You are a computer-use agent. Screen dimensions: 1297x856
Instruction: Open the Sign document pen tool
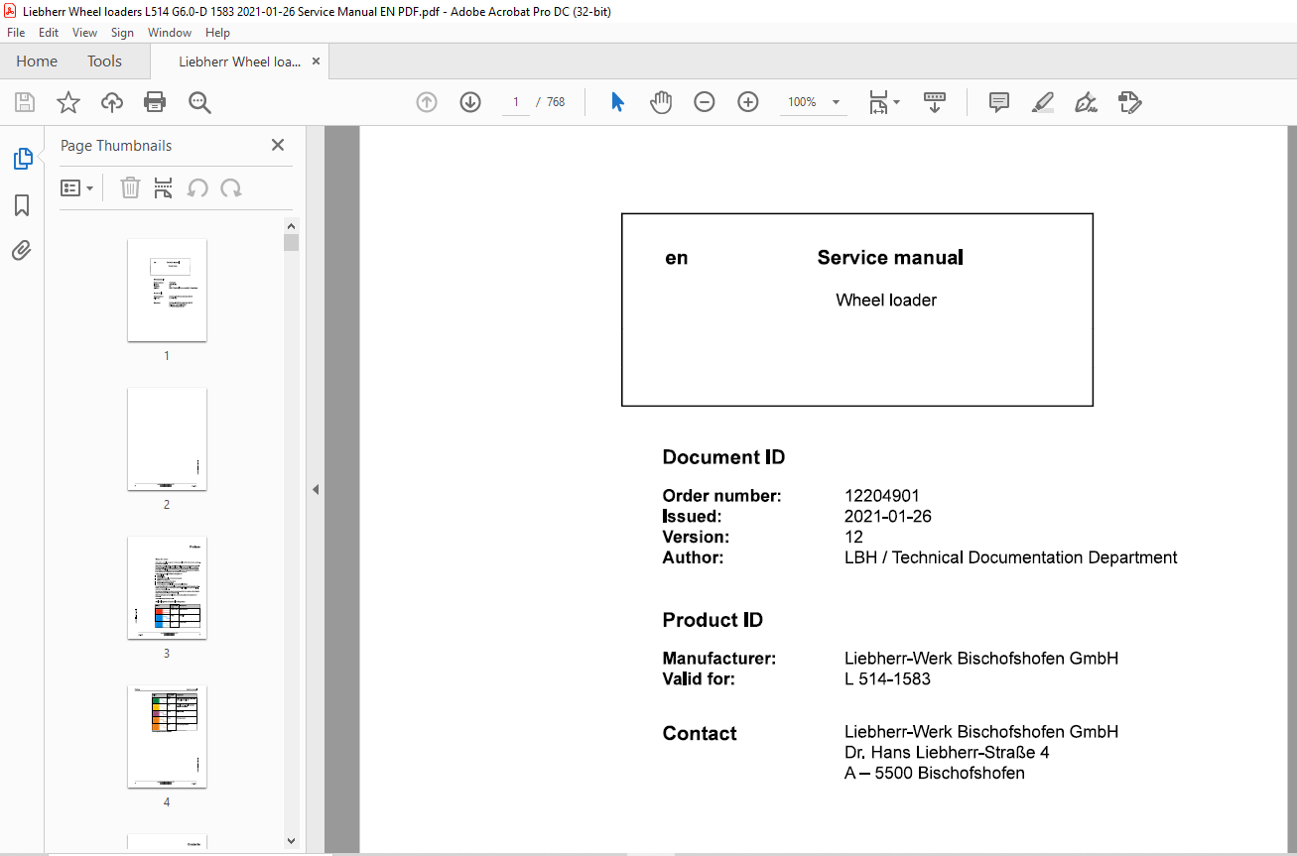[1086, 102]
